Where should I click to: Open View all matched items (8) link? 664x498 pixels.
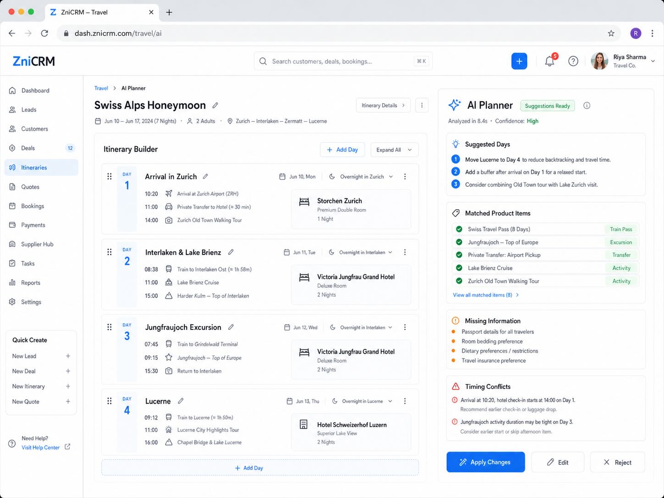click(x=486, y=295)
